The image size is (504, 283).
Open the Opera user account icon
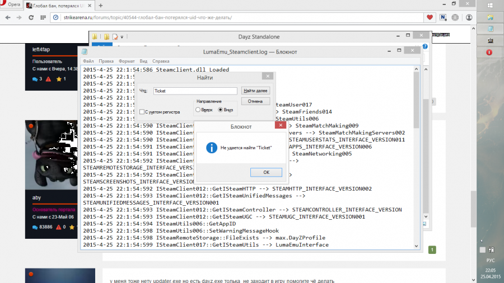pos(469,18)
